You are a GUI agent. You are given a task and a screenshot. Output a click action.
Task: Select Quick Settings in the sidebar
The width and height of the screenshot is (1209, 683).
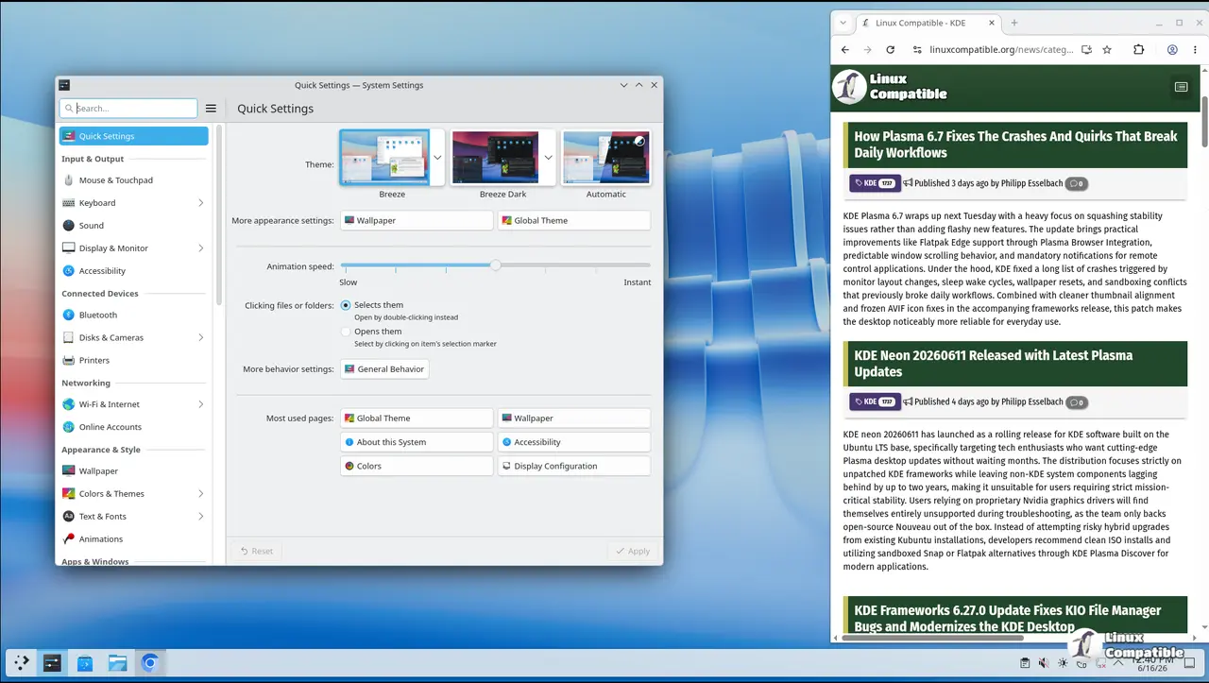(133, 136)
